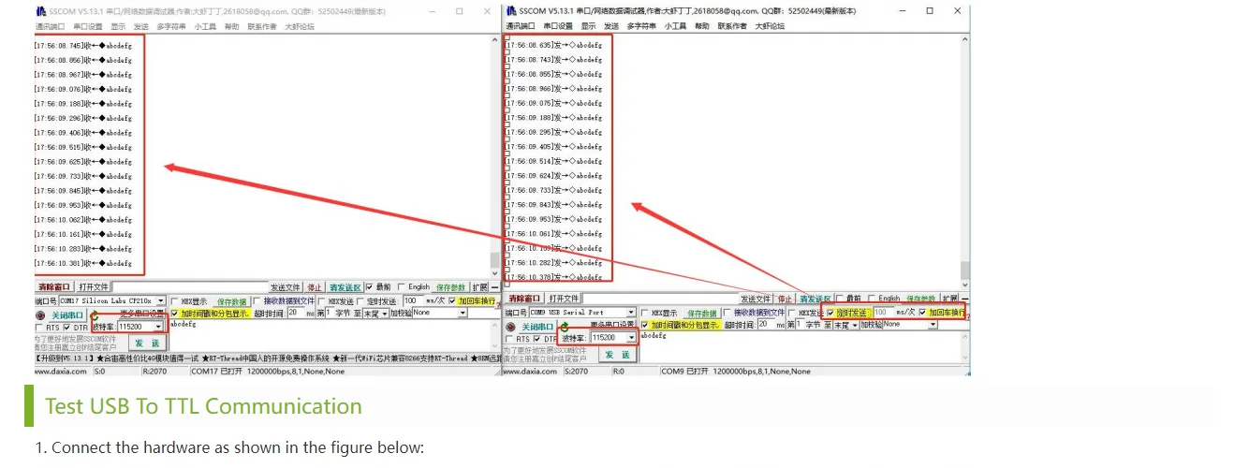This screenshot has height=468, width=1234.
Task: Click the record indicator icon in right SSCOM window
Action: point(510,327)
